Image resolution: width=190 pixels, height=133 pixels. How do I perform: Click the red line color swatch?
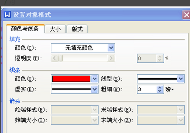coord(71,79)
